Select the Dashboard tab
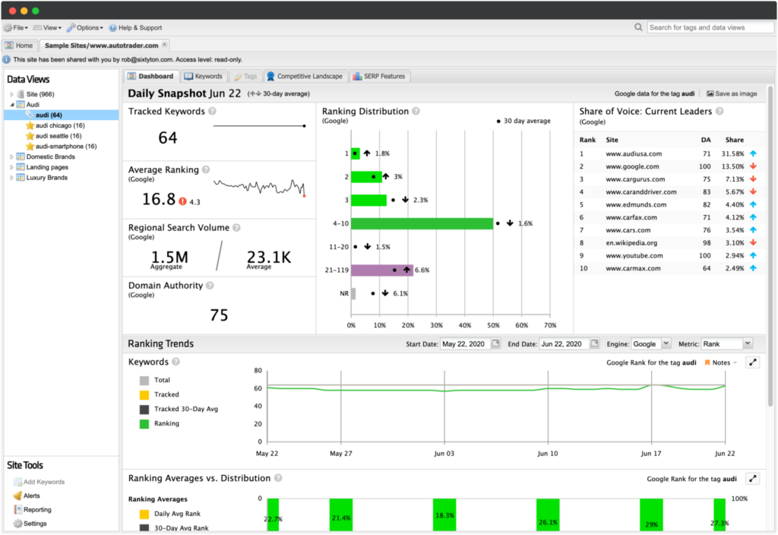 pos(150,77)
